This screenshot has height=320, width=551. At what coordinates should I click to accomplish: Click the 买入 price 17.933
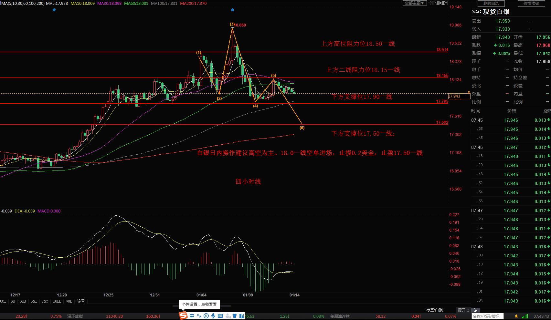click(503, 29)
